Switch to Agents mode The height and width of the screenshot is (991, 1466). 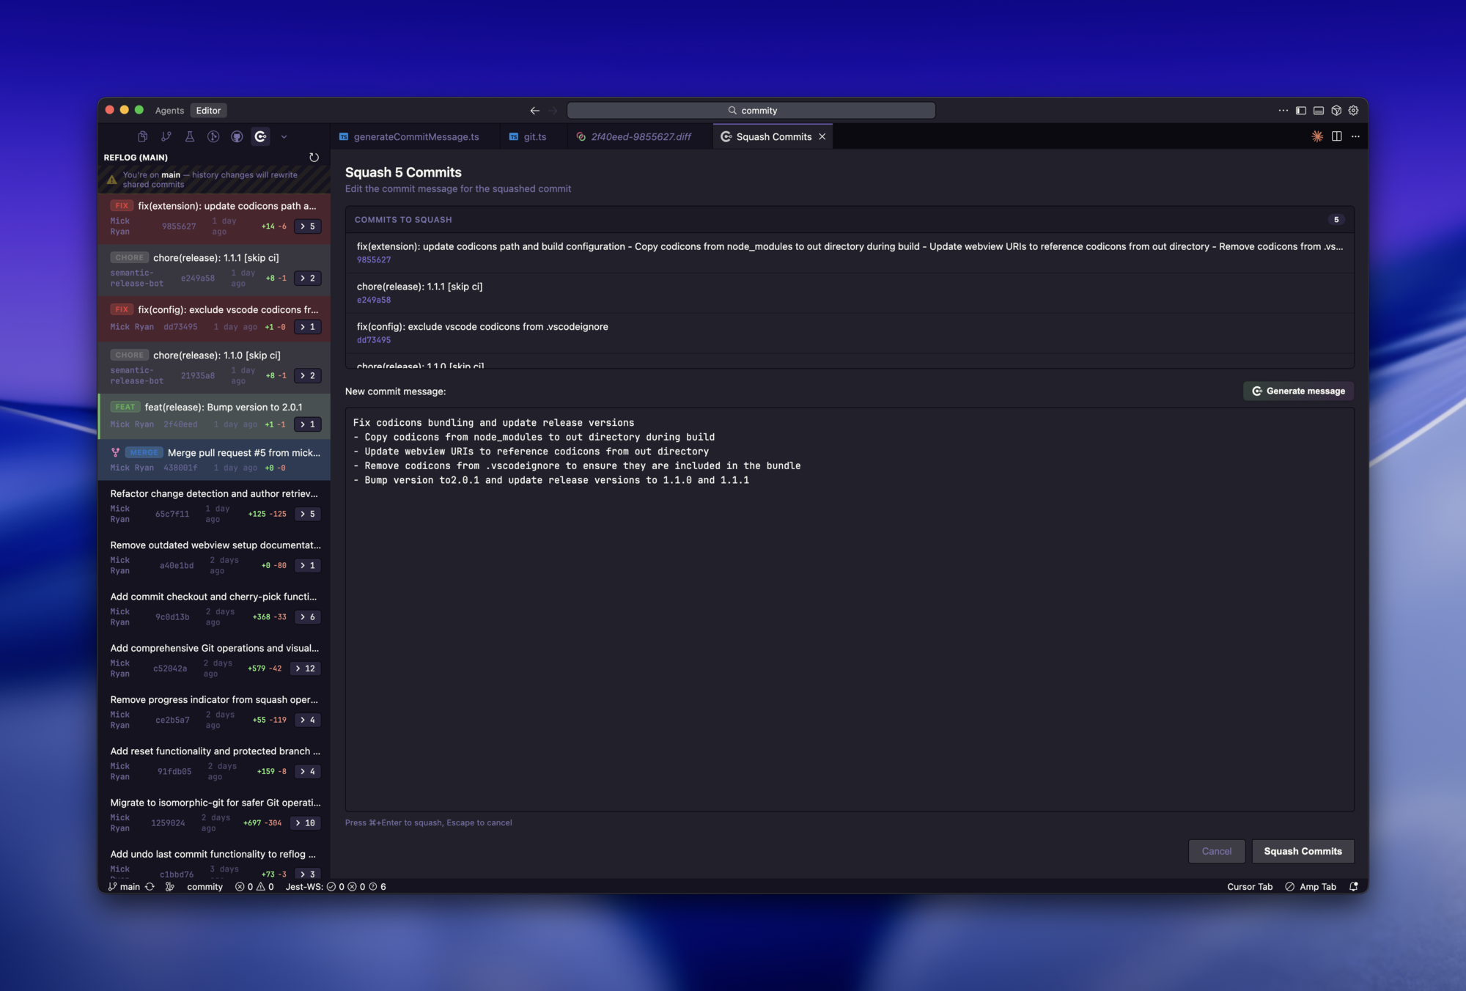[169, 111]
